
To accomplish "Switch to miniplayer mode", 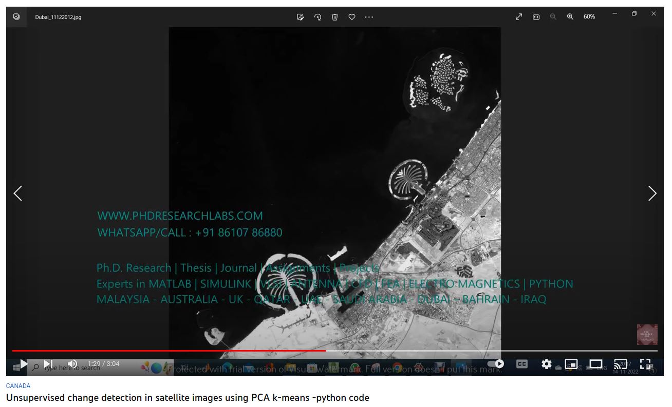I will [571, 364].
